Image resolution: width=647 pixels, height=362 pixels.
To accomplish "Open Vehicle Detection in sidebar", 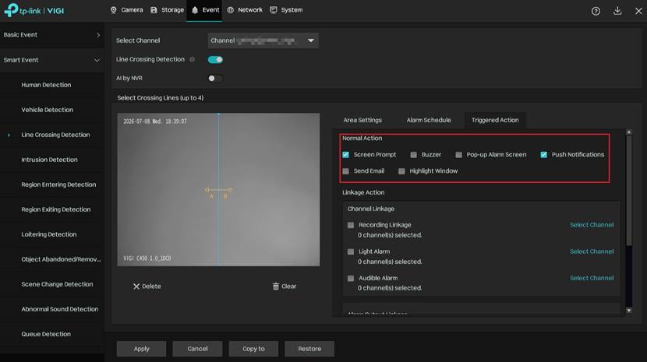I will (x=52, y=110).
